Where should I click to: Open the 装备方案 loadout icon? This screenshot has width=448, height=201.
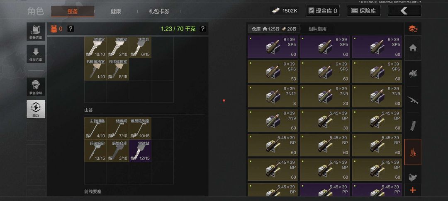36,31
